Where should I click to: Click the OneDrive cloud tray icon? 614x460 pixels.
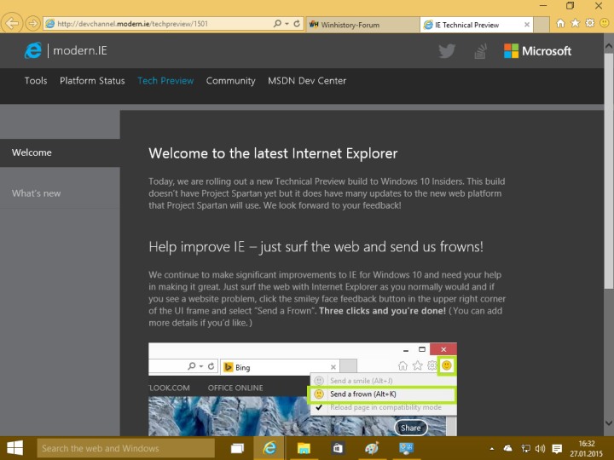(508, 448)
